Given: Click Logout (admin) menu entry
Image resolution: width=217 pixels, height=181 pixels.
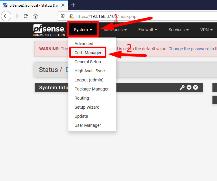Looking at the screenshot, I should pyautogui.click(x=89, y=80).
